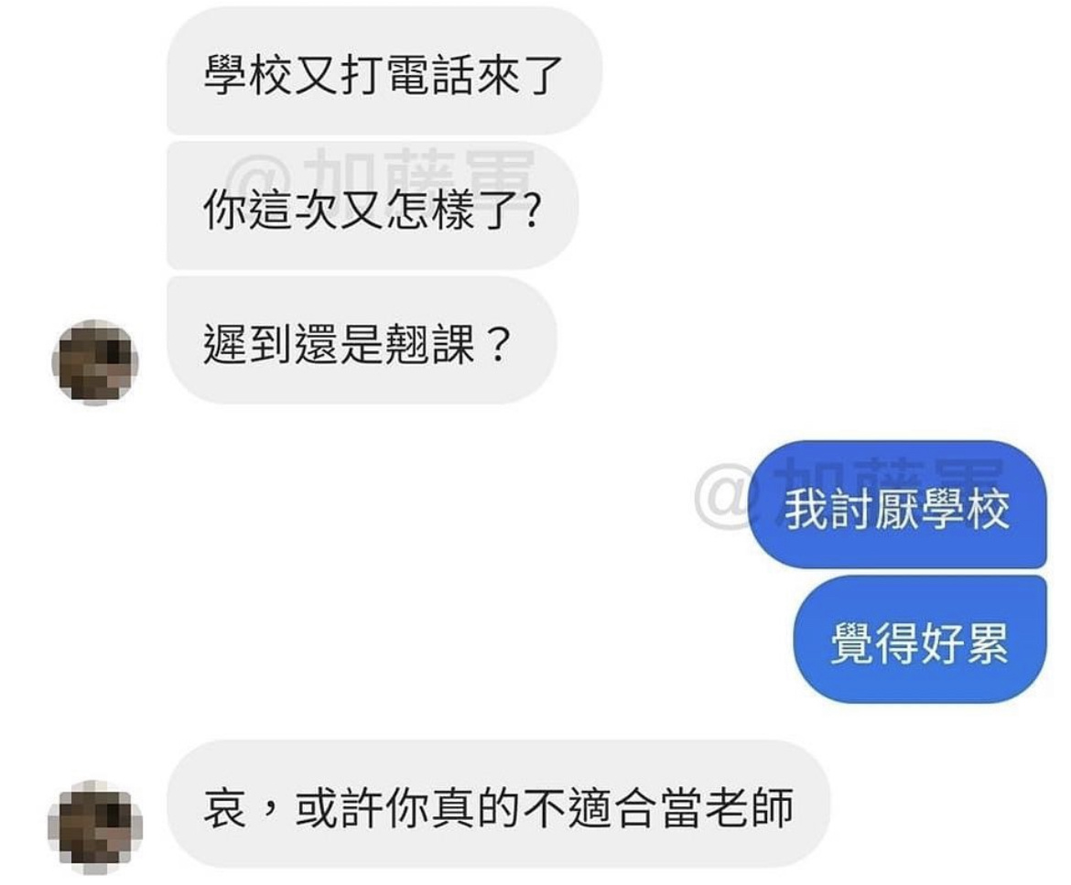Open the sender avatar next to the last message

[x=95, y=827]
